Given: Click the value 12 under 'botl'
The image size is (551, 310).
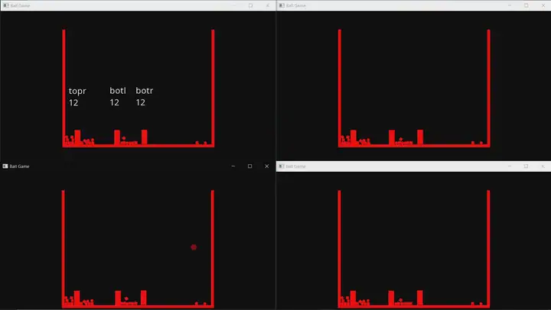Looking at the screenshot, I should tap(114, 102).
